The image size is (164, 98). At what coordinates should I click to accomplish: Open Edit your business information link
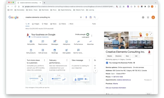(x=116, y=88)
